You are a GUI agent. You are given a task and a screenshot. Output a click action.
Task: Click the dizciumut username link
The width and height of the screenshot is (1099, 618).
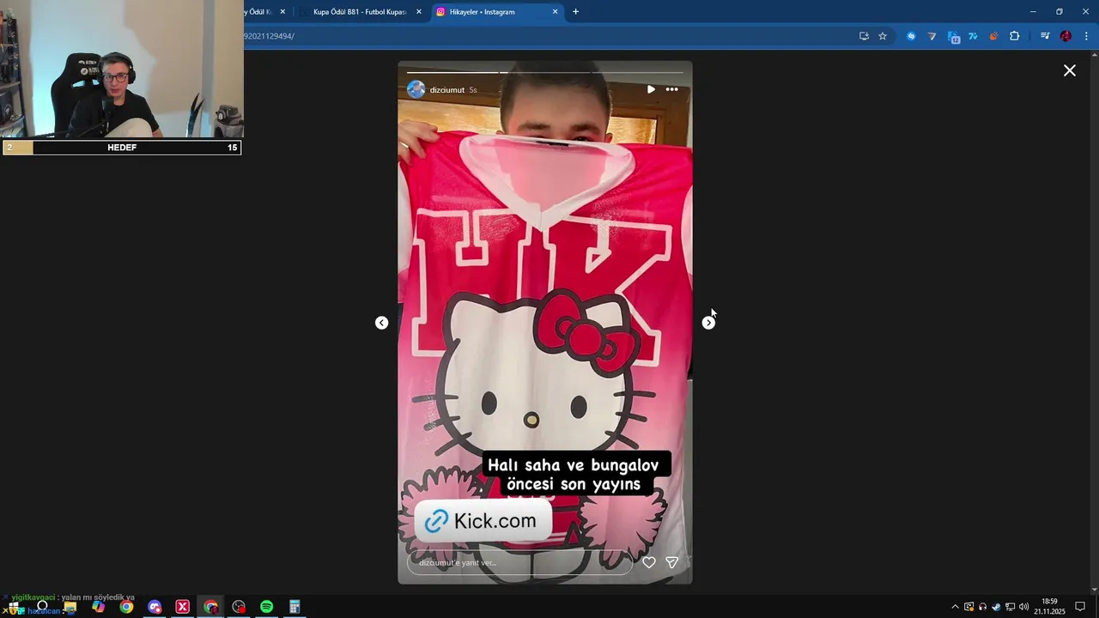point(447,90)
